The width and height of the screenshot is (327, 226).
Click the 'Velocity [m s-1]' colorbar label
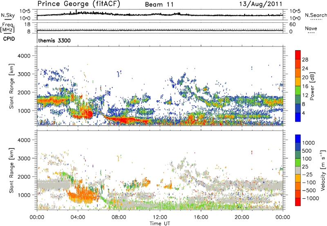click(x=323, y=170)
